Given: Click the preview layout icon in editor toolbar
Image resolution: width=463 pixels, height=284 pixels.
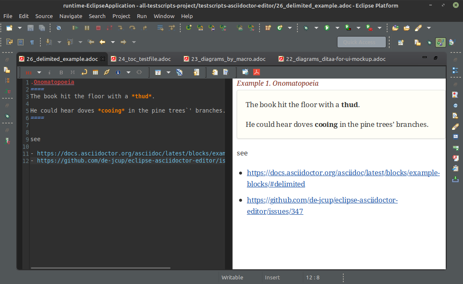Looking at the screenshot, I should [158, 73].
